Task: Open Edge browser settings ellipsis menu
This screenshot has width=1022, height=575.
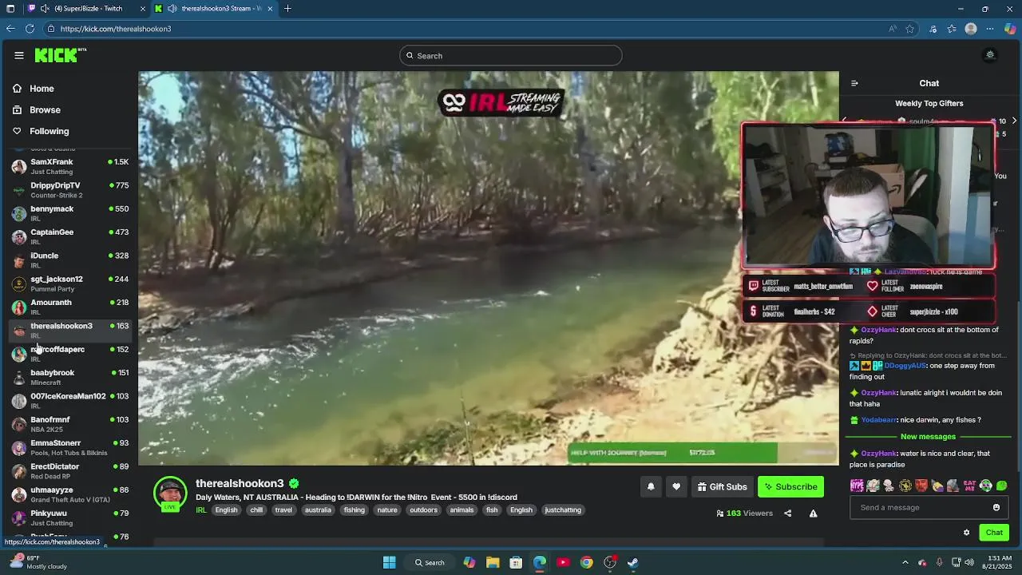Action: 991,29
